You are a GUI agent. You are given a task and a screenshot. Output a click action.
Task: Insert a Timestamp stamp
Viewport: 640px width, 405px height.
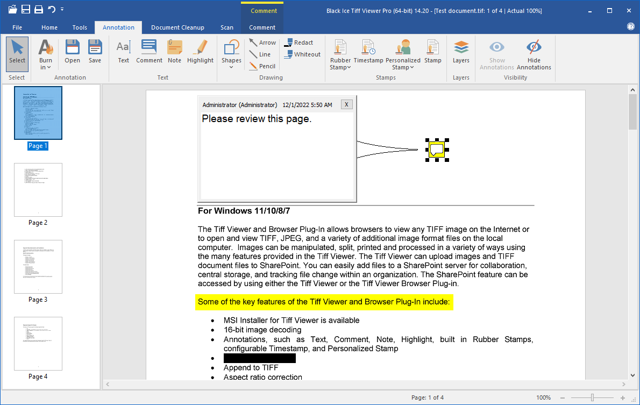[368, 52]
